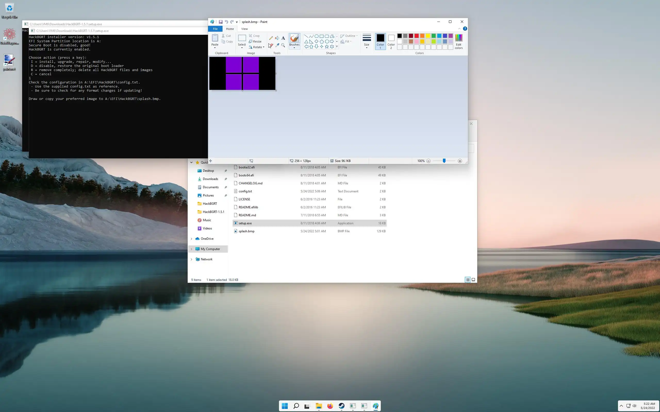The image size is (660, 412).
Task: Choose the Text tool (letter A)
Action: tap(283, 38)
